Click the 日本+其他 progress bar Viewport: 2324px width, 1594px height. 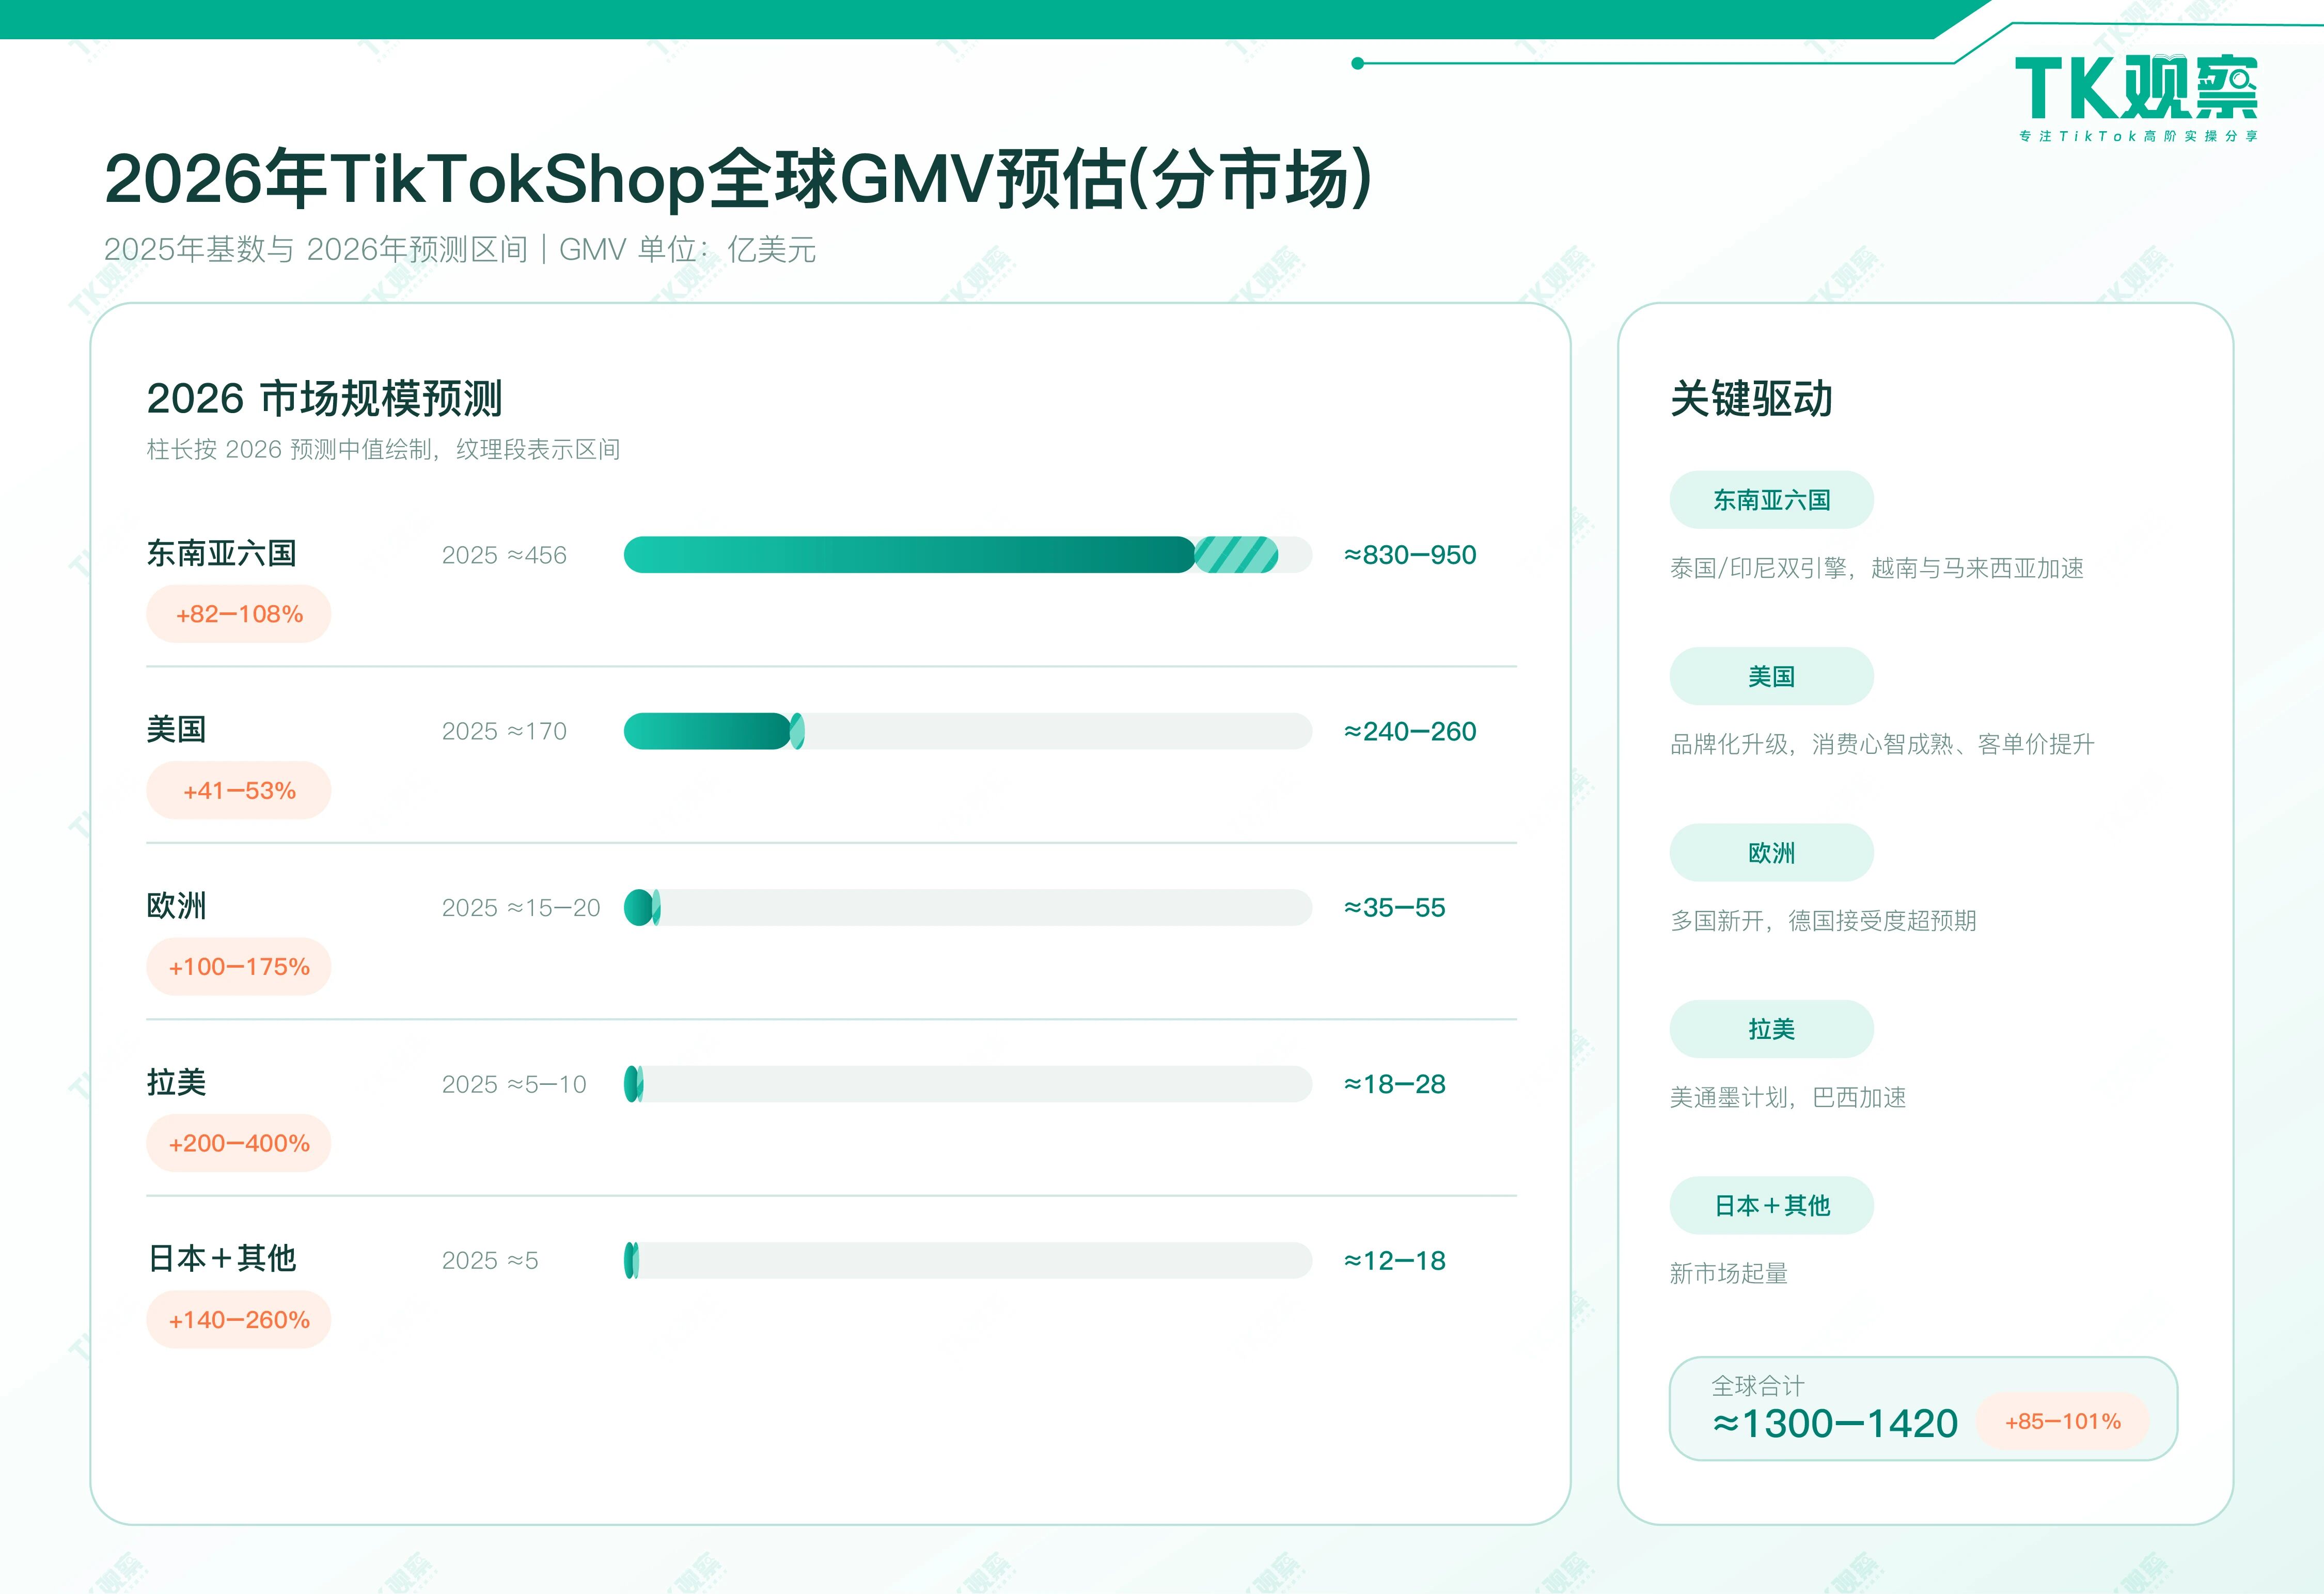[967, 1260]
